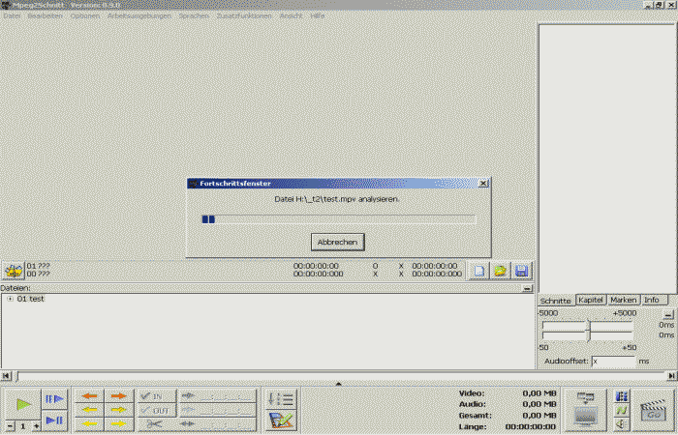Click the scissors cut icon

pyautogui.click(x=155, y=423)
